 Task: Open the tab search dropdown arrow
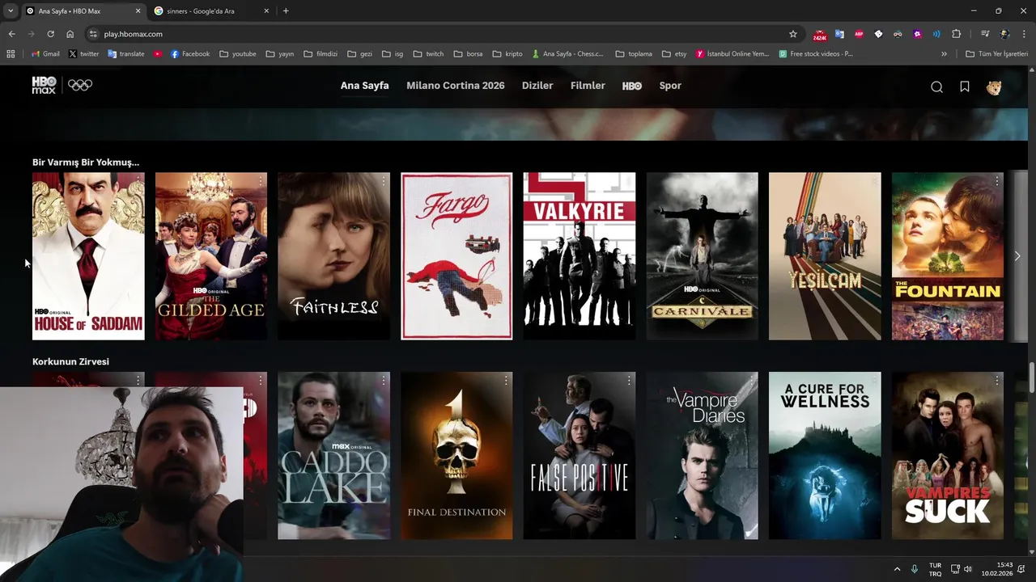tap(10, 11)
